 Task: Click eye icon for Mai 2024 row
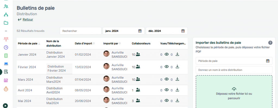(167, 100)
